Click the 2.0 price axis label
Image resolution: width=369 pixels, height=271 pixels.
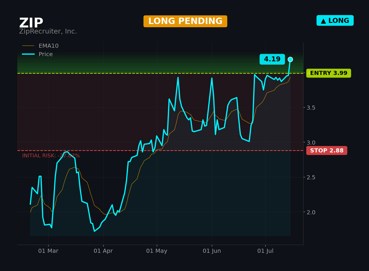click(311, 212)
